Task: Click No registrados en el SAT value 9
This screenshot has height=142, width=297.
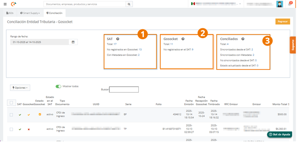Action: (192, 49)
